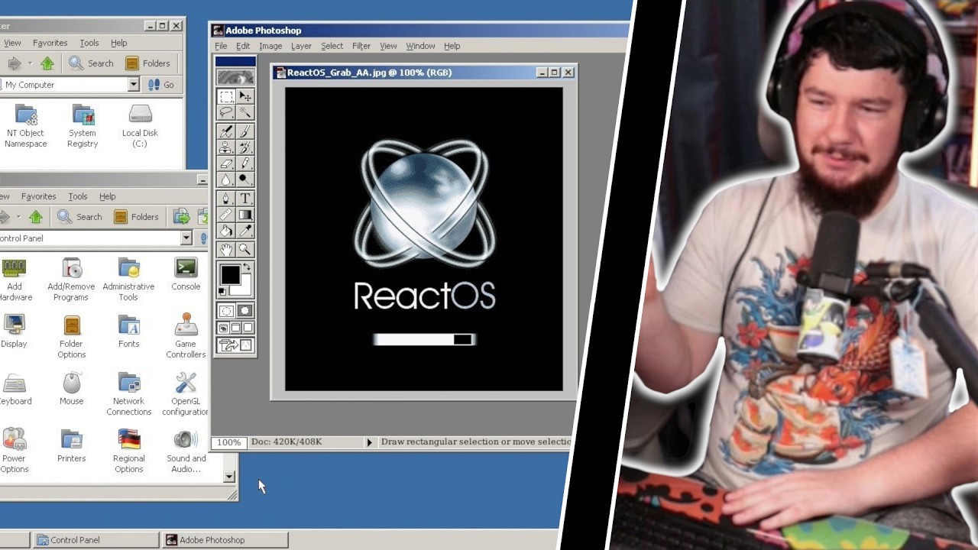Select Game Controllers icon
The image size is (978, 550).
186,337
